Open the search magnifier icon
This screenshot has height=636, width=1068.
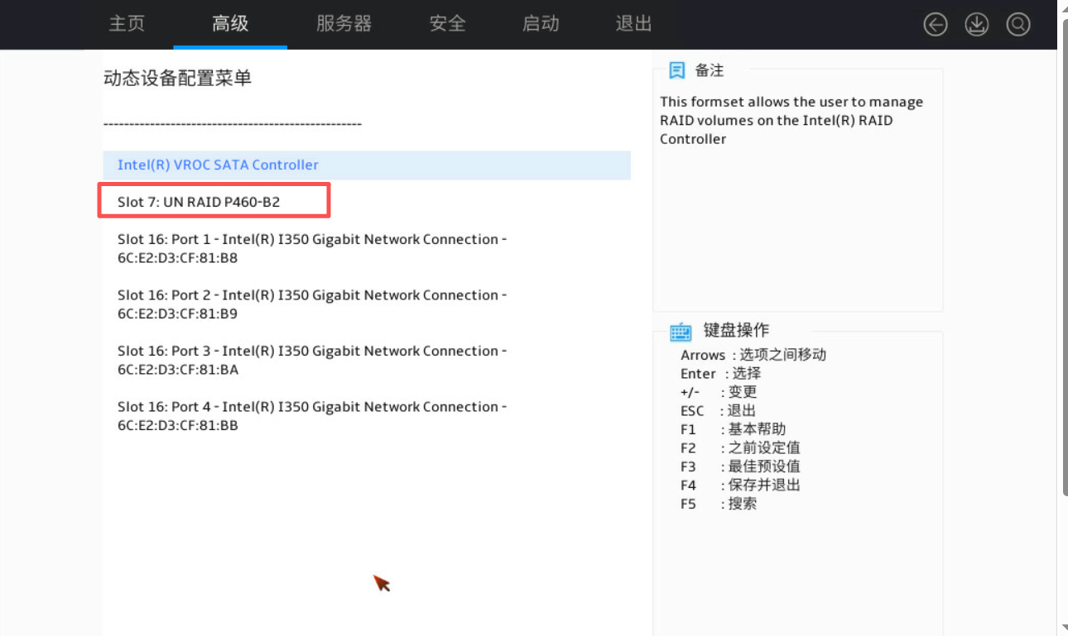pos(1018,24)
